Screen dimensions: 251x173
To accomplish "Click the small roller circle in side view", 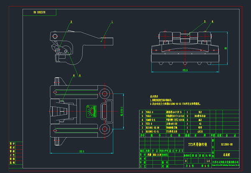I will pos(66,51).
